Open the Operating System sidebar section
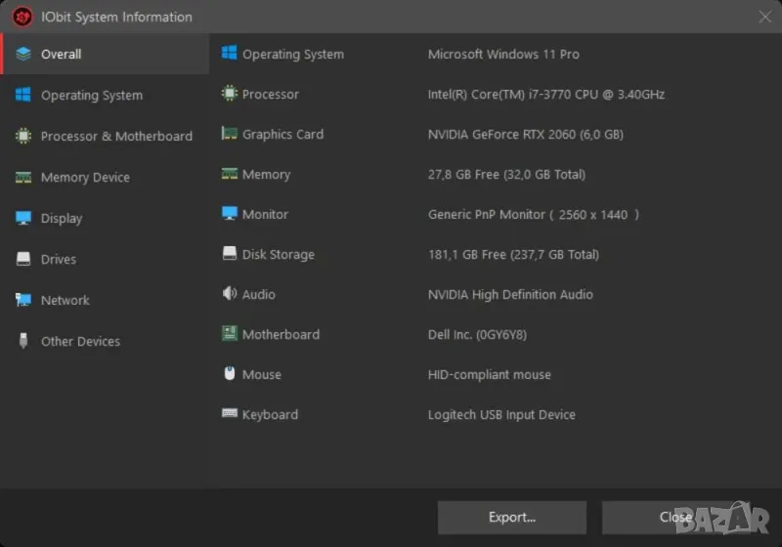782x547 pixels. click(x=91, y=96)
